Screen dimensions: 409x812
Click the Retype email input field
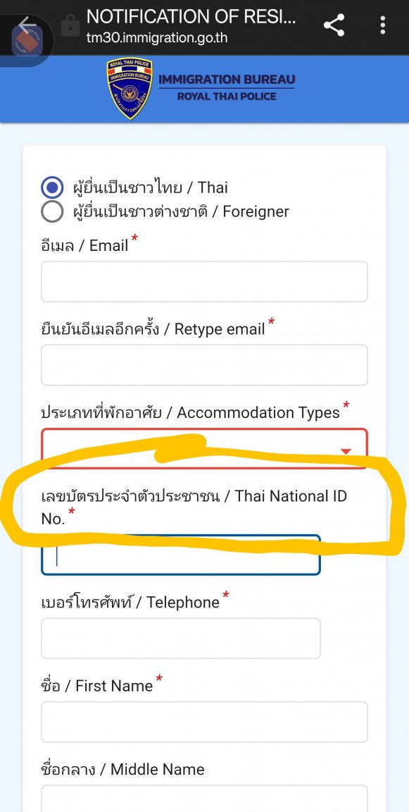click(204, 365)
